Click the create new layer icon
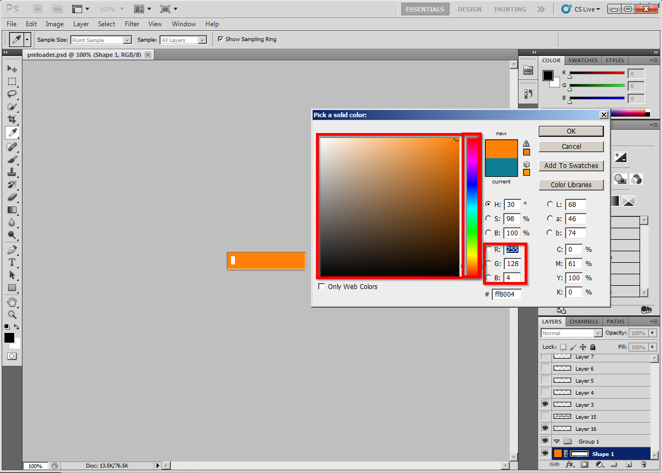 (629, 464)
